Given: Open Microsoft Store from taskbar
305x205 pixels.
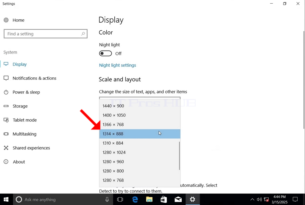Looking at the screenshot, I should pyautogui.click(x=164, y=199).
